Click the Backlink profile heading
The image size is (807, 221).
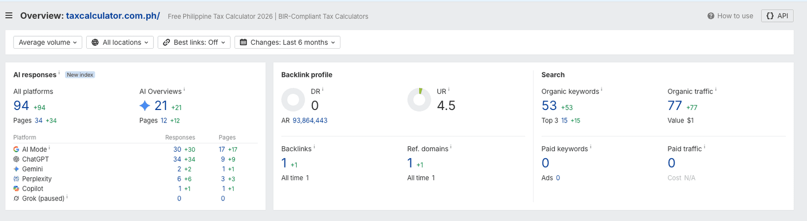point(307,75)
